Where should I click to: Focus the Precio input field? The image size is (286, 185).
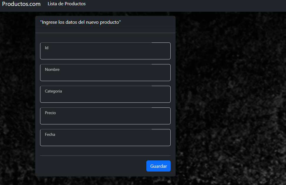point(105,116)
